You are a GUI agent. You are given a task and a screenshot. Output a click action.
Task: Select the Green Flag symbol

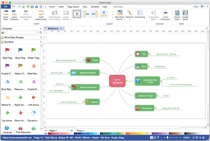click(x=33, y=52)
